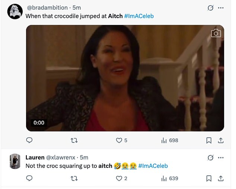This screenshot has height=189, width=236.
Task: Like the bradambition tweet
Action: point(119,141)
